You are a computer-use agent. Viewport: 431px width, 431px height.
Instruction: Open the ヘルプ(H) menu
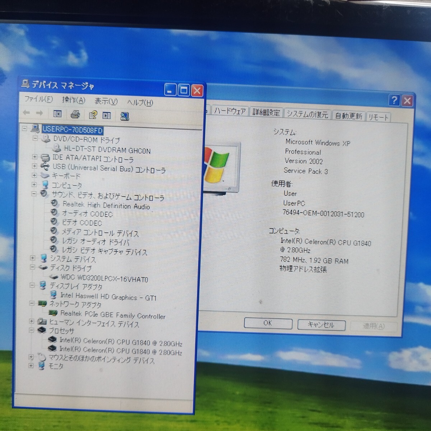point(140,102)
